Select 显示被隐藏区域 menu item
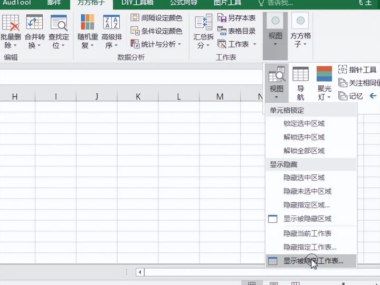Screen dimensions: 380x285 [311, 219]
